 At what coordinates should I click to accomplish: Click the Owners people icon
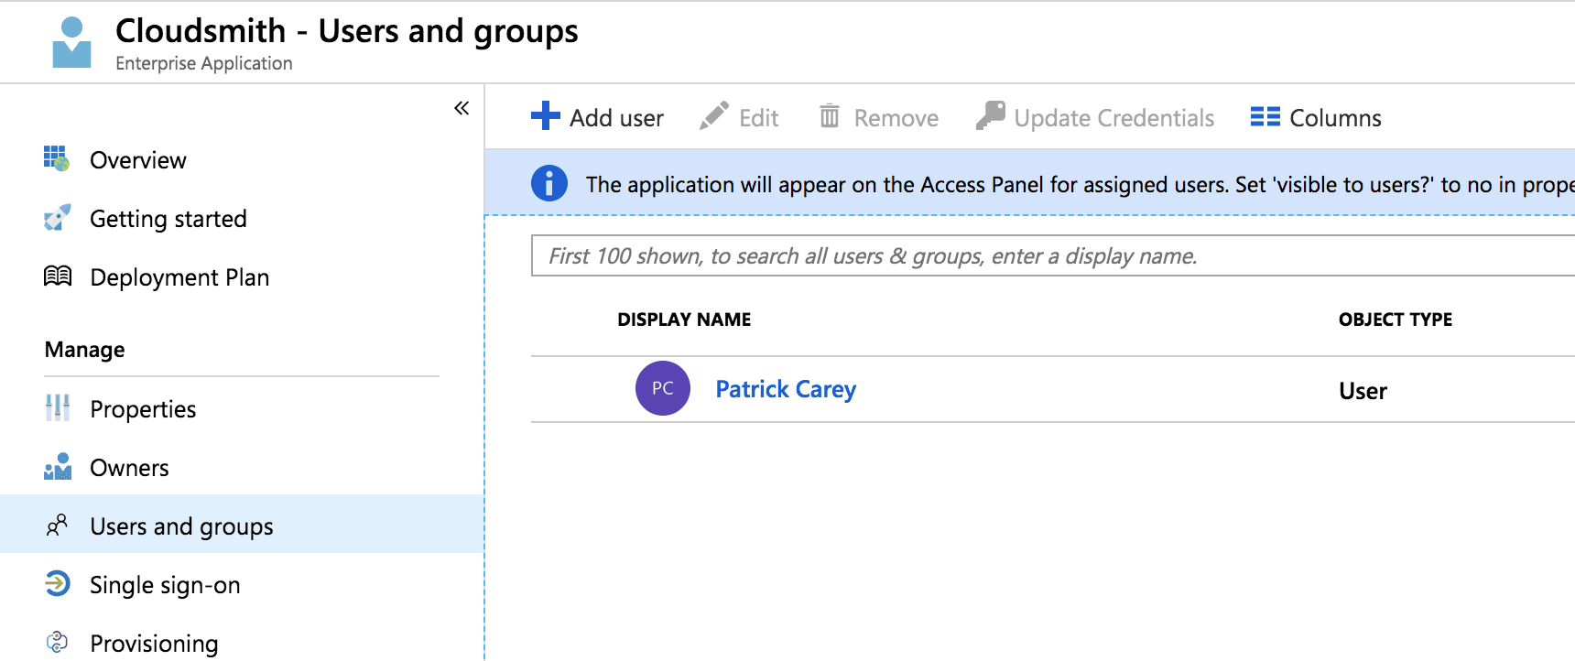coord(58,467)
